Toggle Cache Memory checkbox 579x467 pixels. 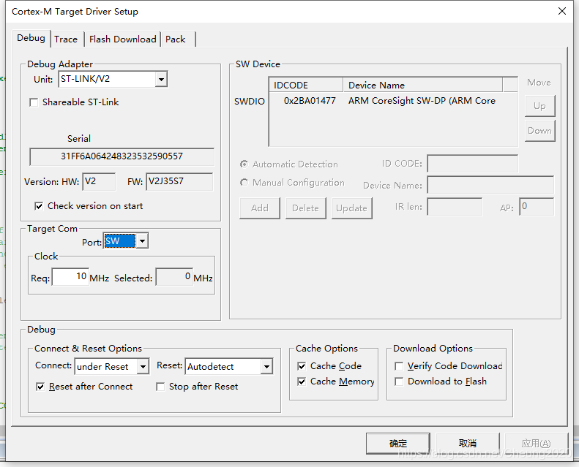tap(302, 381)
